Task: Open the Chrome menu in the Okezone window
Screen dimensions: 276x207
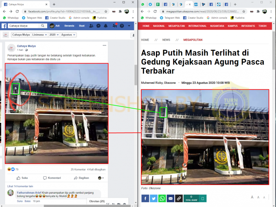Action: 271,11
